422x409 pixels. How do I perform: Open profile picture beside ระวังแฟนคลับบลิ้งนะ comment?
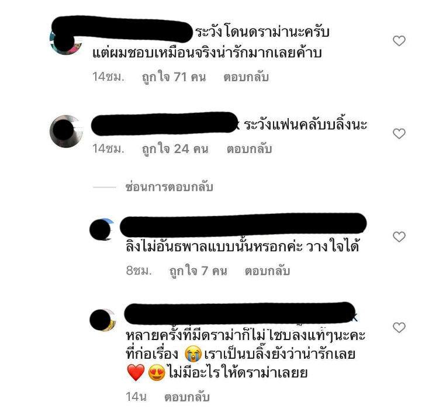click(66, 131)
